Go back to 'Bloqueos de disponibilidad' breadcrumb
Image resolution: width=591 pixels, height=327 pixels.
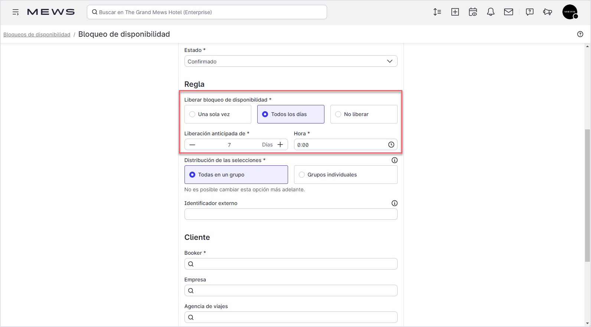(x=37, y=34)
